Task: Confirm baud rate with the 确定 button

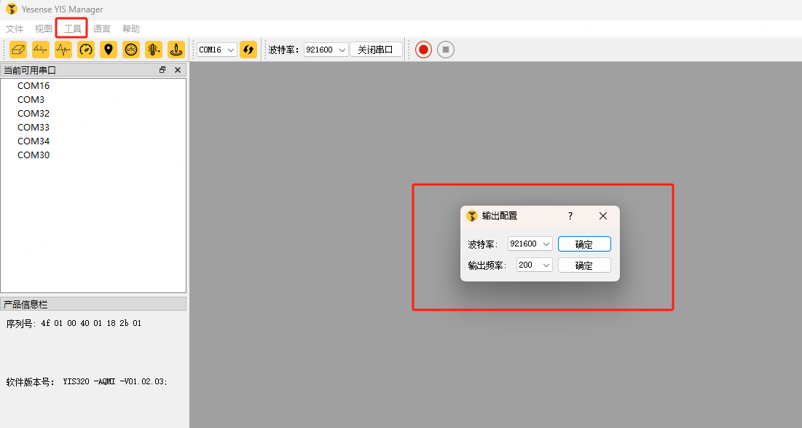Action: click(584, 244)
